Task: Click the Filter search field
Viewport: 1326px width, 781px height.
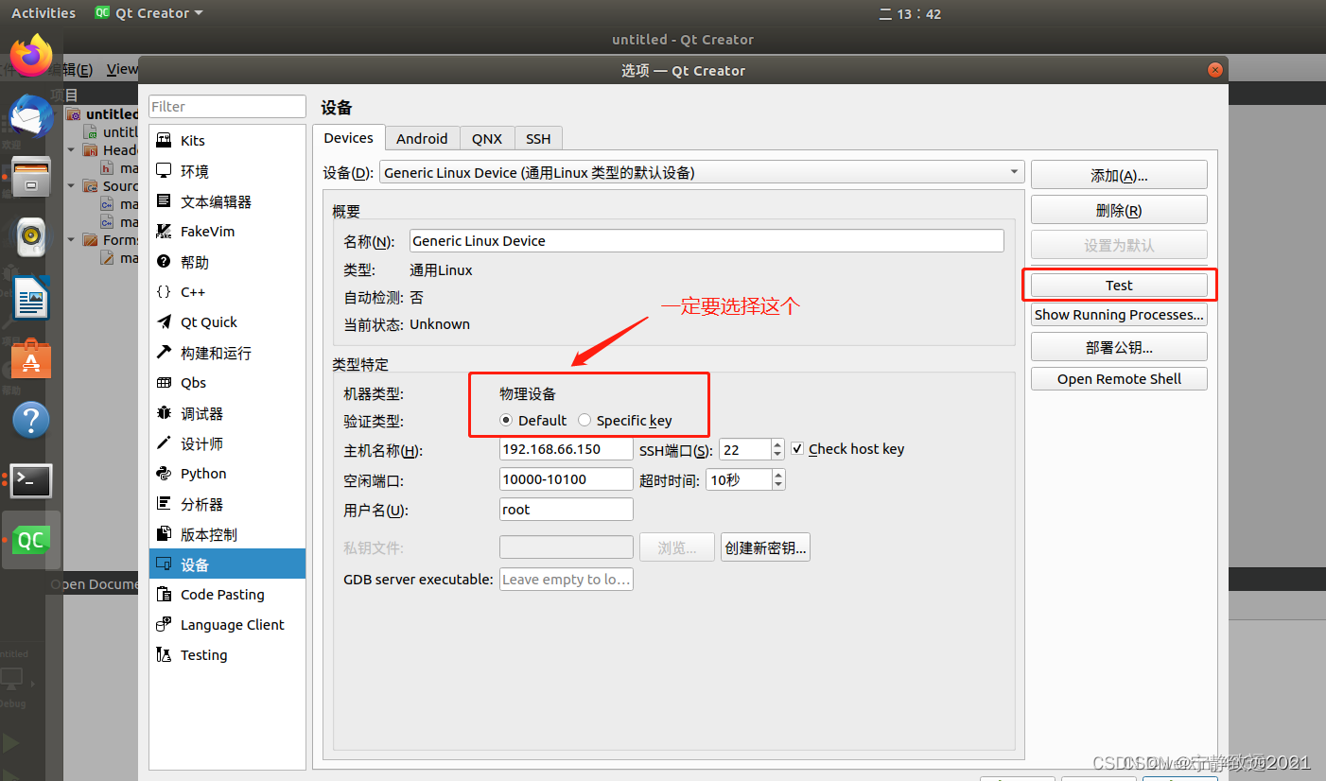Action: [x=227, y=106]
